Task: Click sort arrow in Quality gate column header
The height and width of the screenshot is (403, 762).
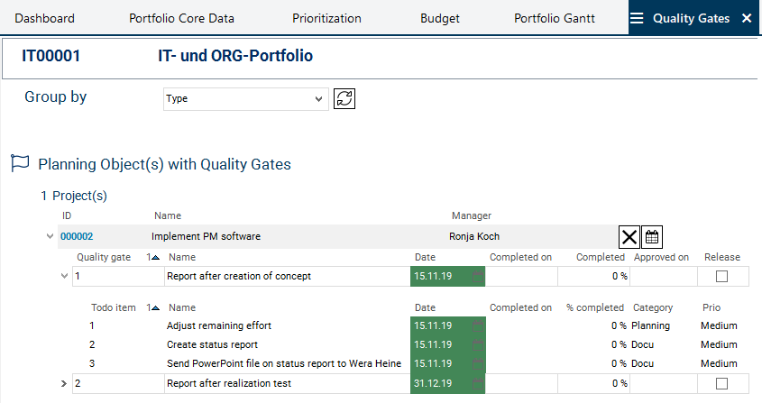Action: (x=152, y=258)
